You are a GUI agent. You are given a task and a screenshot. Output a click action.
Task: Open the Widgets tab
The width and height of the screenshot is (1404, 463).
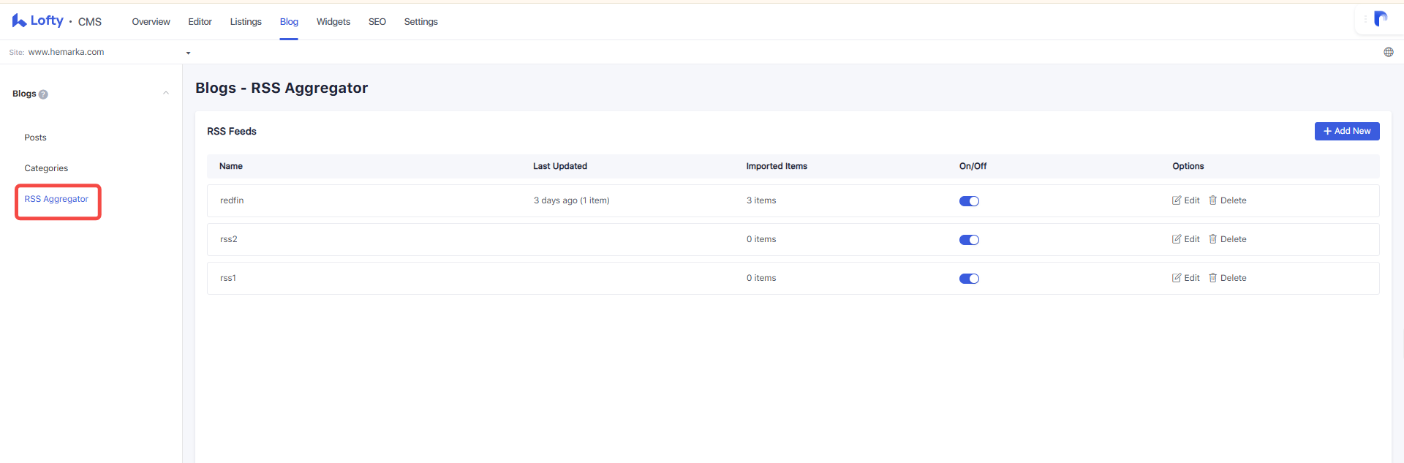(x=333, y=22)
